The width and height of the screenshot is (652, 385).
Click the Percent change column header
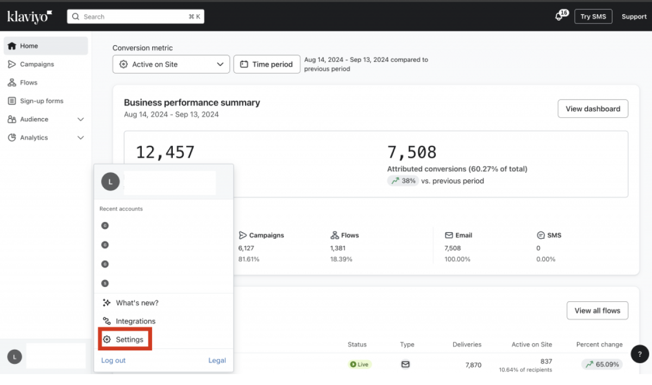pos(599,344)
